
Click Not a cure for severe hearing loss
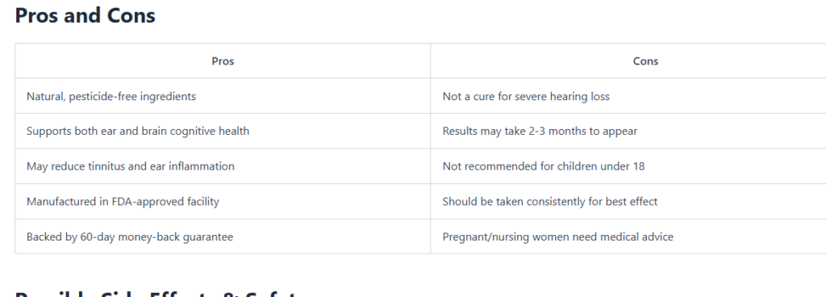tap(526, 96)
